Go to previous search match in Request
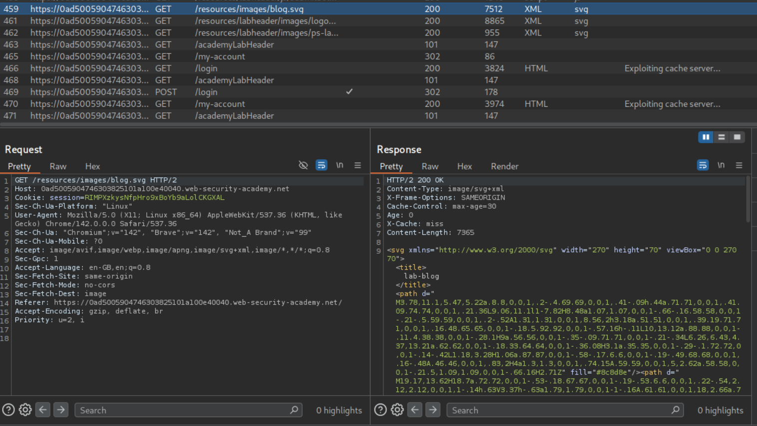 click(43, 410)
